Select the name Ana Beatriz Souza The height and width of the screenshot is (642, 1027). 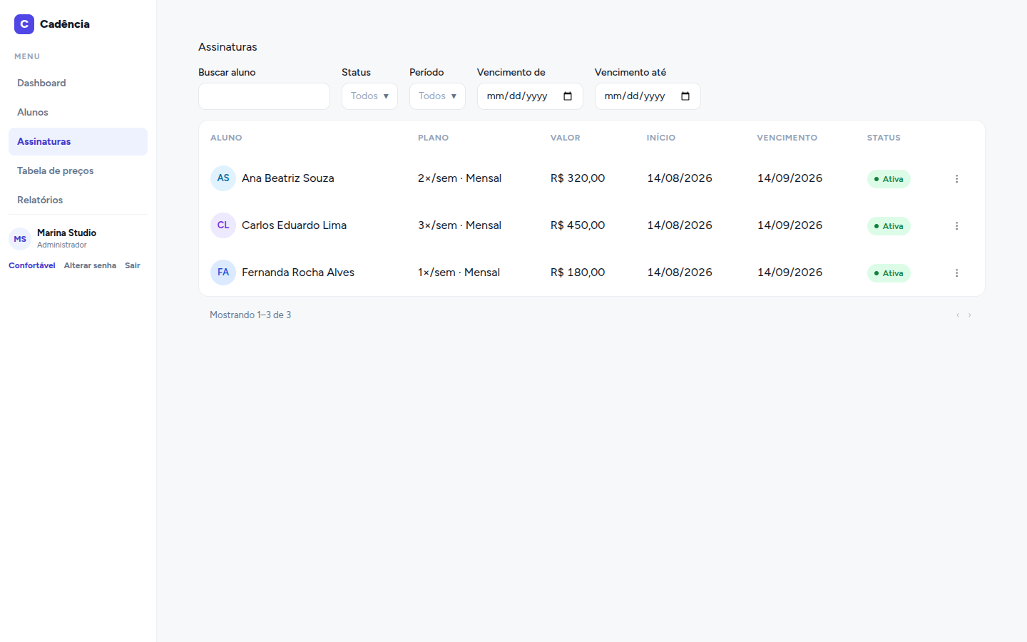coord(288,178)
